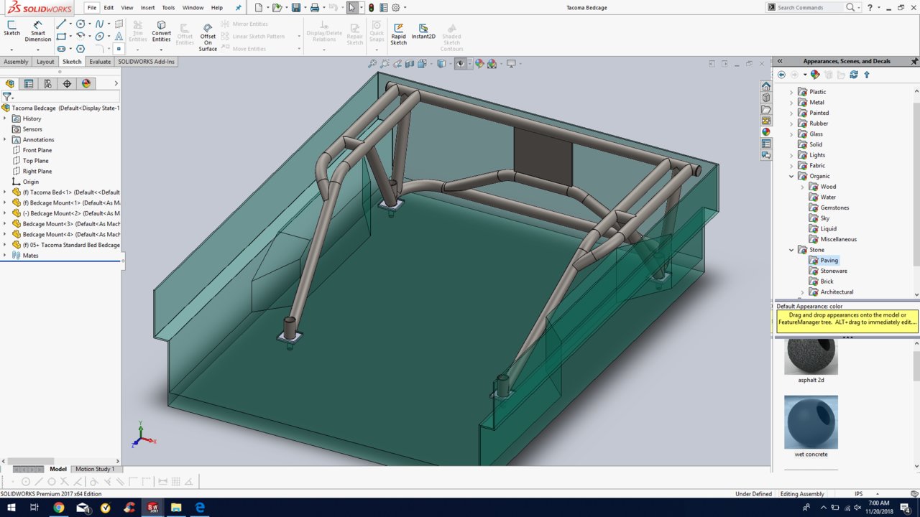Image resolution: width=920 pixels, height=517 pixels.
Task: Expand the Annotations tree node
Action: [x=5, y=139]
